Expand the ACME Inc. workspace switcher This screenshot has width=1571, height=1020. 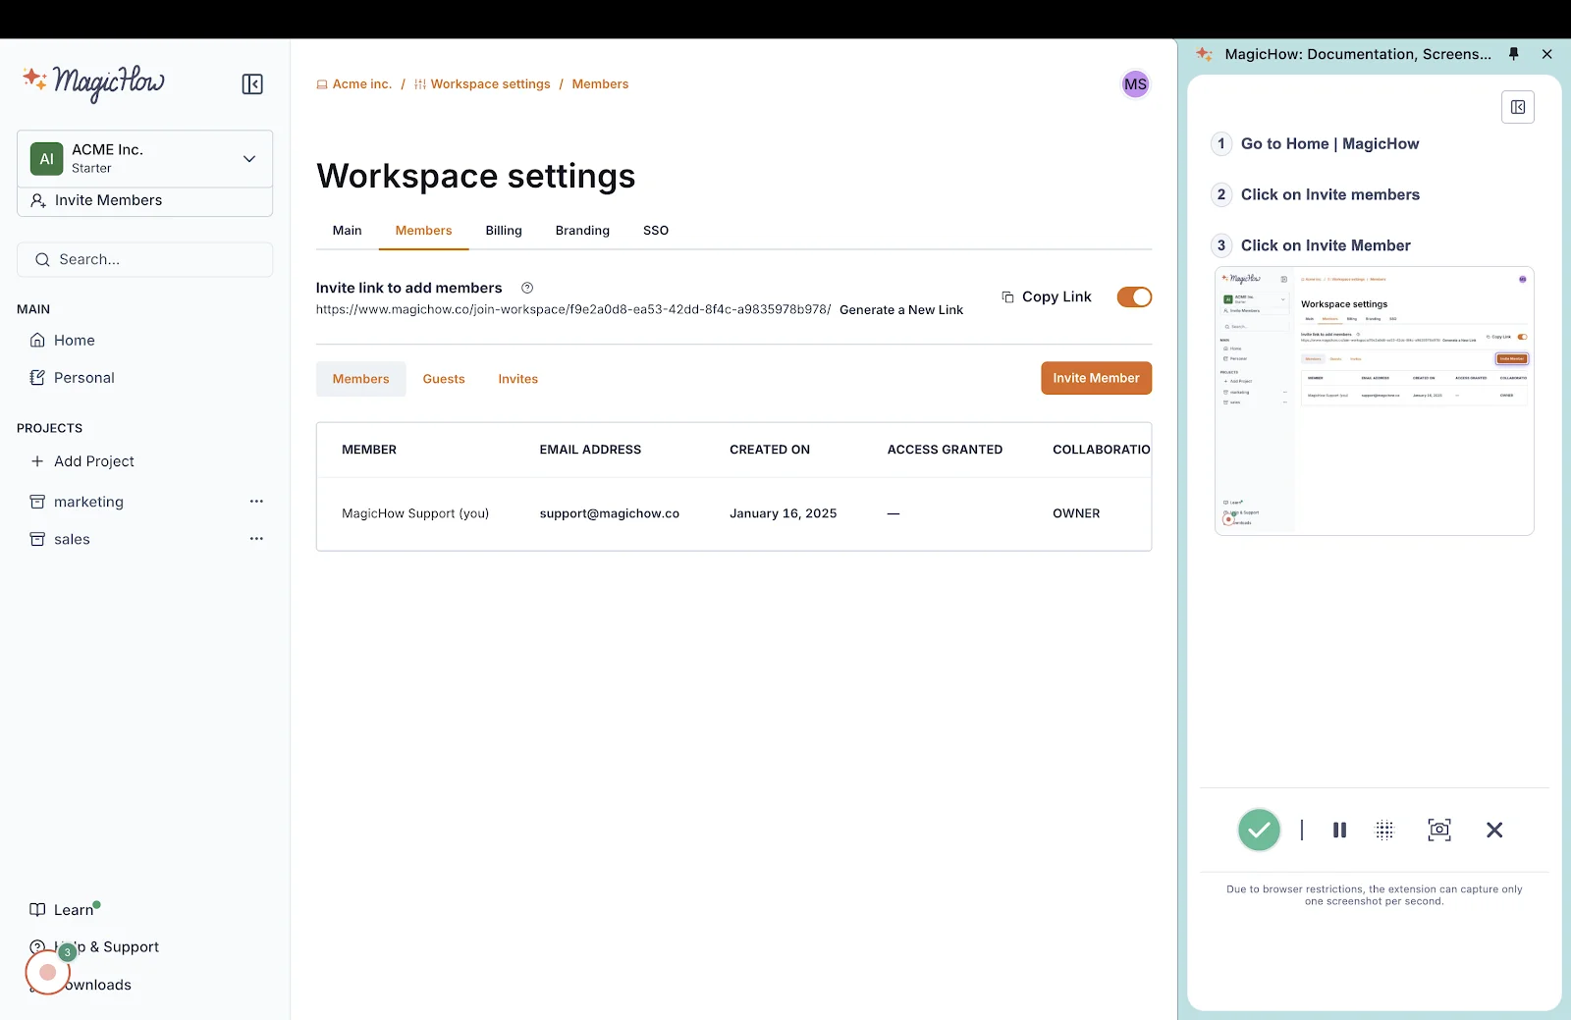pos(248,158)
